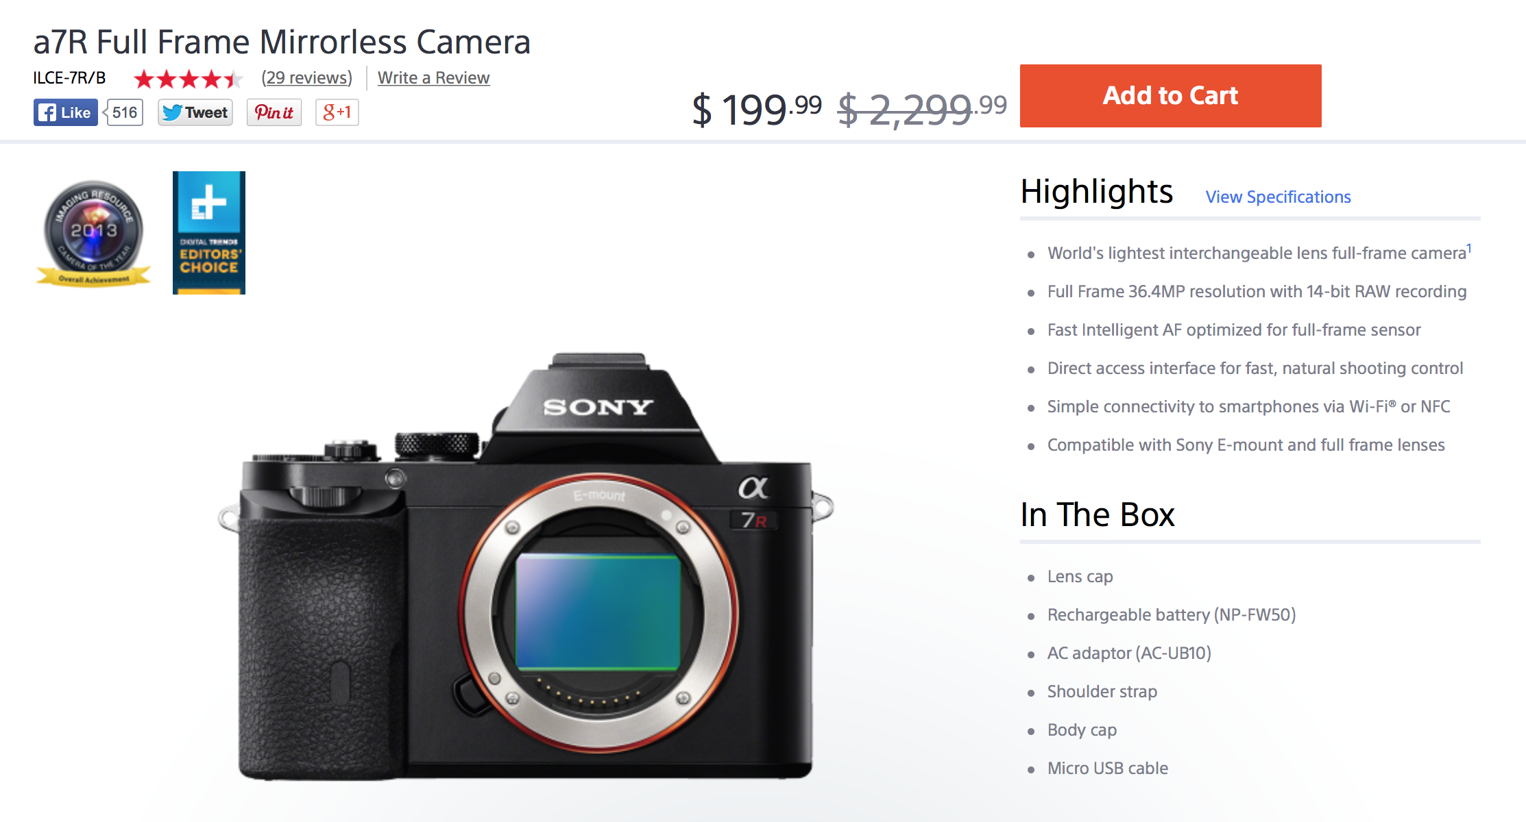Click the Tweet share button
Viewport: 1526px width, 822px height.
point(195,112)
